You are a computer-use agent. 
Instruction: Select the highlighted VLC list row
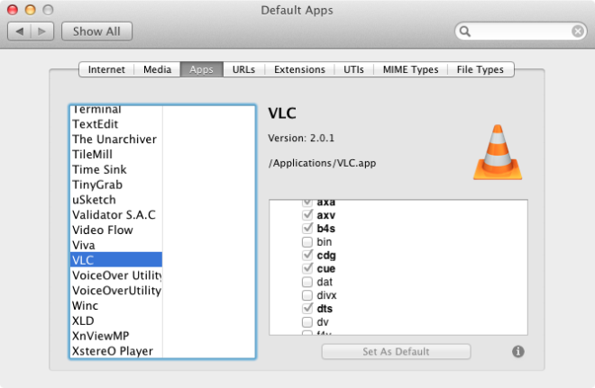[x=116, y=260]
